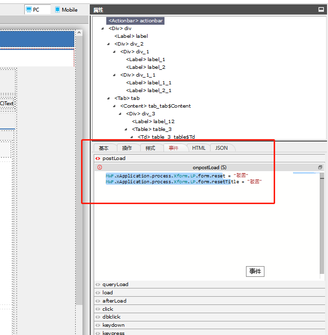The width and height of the screenshot is (328, 335).
Task: Click the code icon beside queryLoad
Action: click(98, 285)
